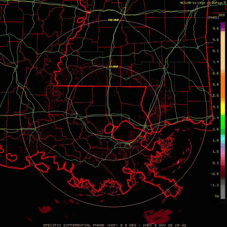The width and height of the screenshot is (227, 227).
Task: Pick the bright green band of the color scale
Action: [x=223, y=122]
